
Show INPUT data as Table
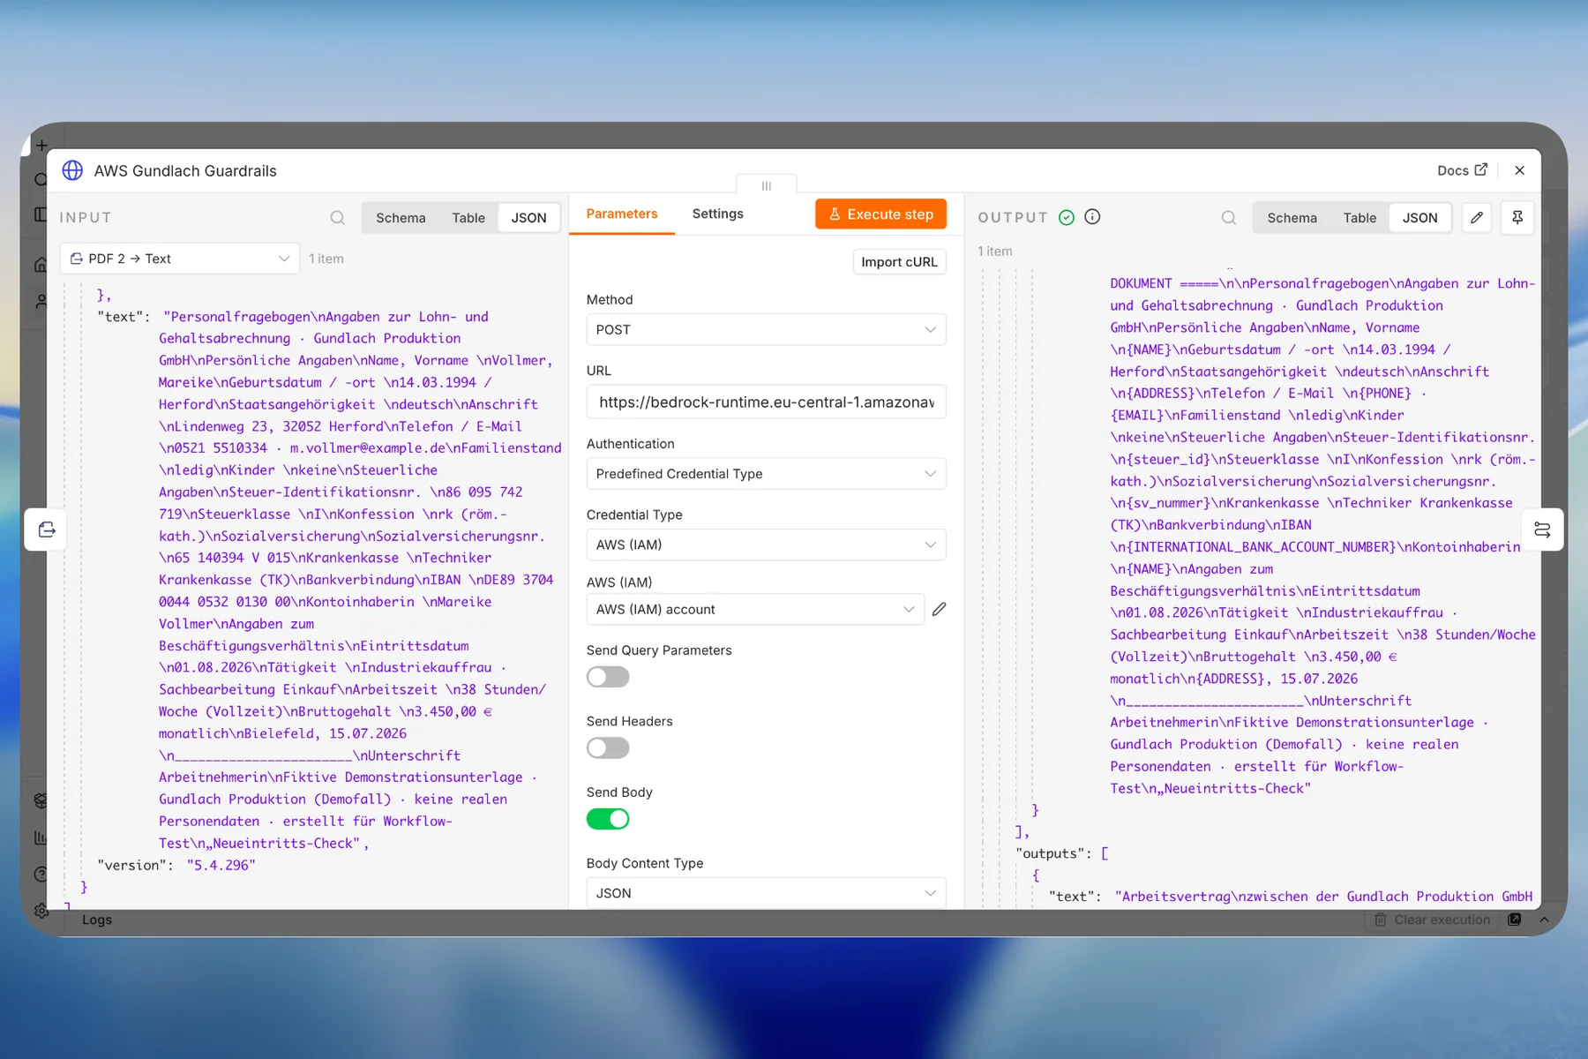468,218
